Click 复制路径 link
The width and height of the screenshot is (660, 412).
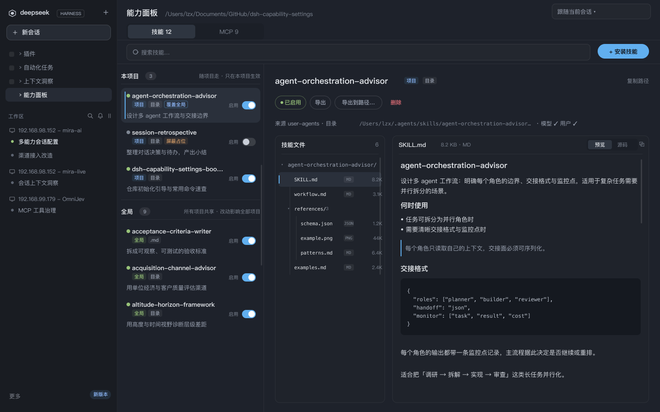pyautogui.click(x=638, y=81)
